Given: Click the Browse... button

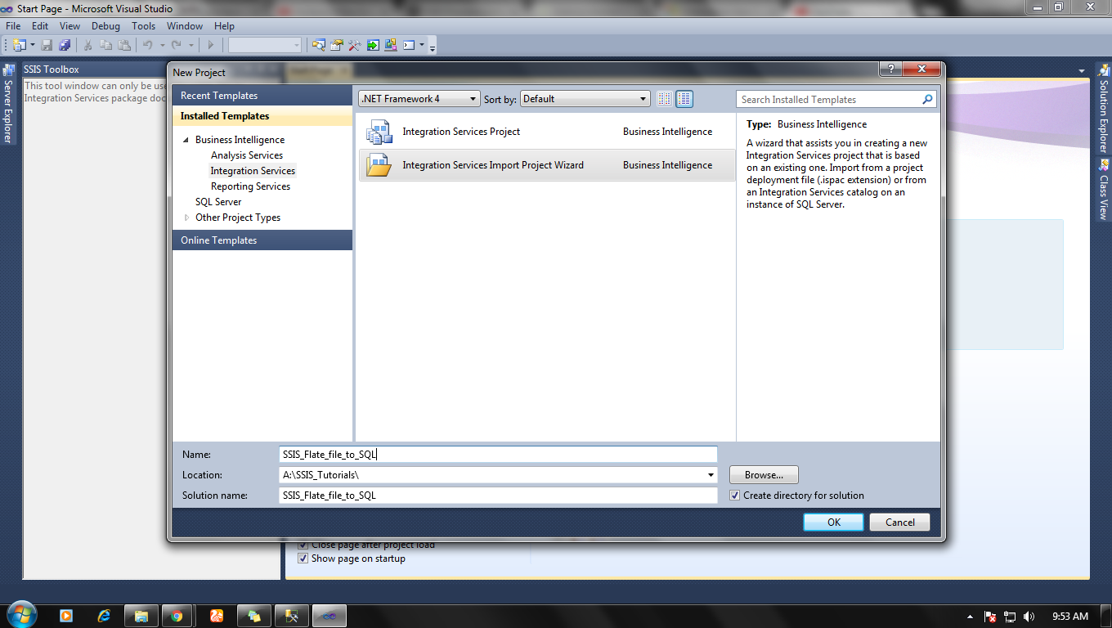Looking at the screenshot, I should pyautogui.click(x=764, y=475).
